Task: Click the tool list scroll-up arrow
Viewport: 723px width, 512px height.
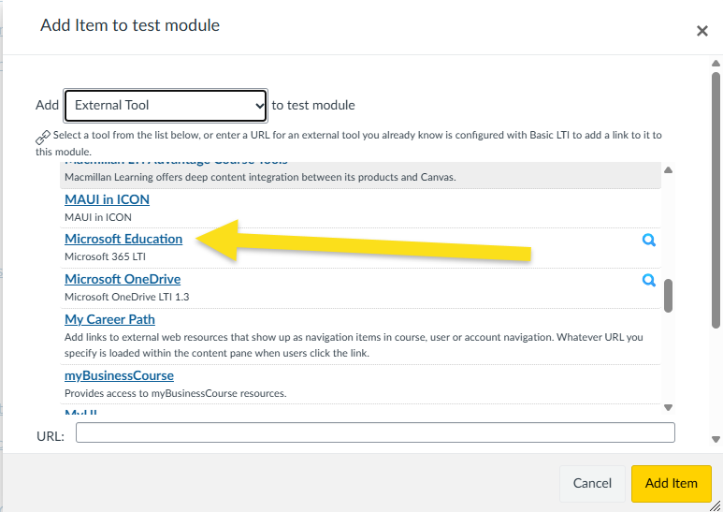Action: point(668,170)
